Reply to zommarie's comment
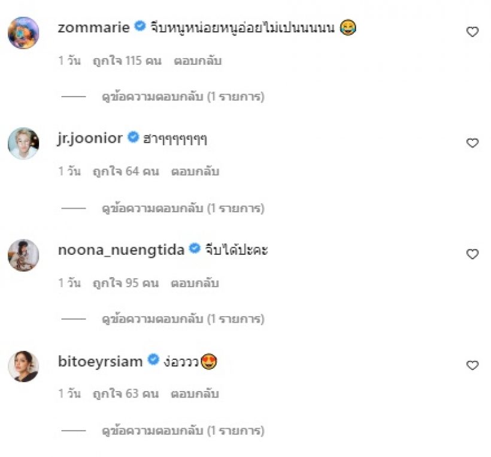This screenshot has height=457, width=491. [x=198, y=61]
